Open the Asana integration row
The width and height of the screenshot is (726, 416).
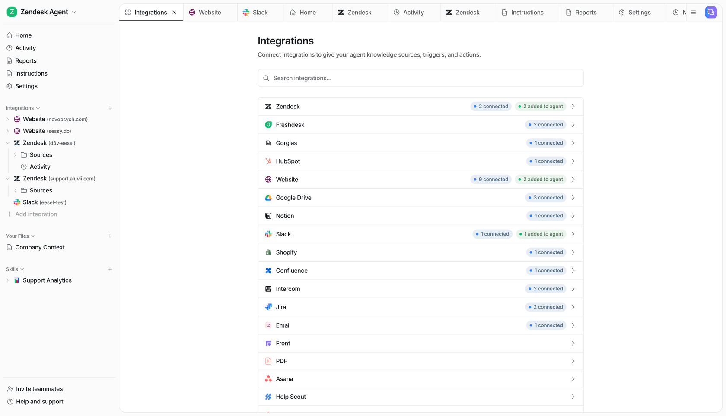420,379
